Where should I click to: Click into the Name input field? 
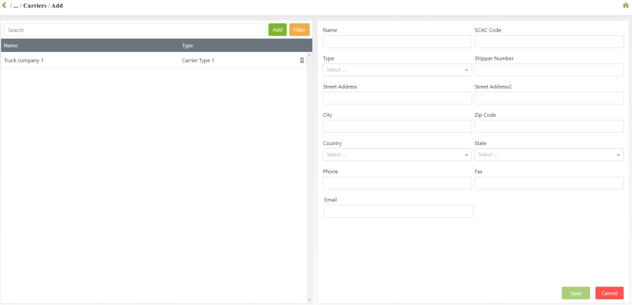coord(397,41)
